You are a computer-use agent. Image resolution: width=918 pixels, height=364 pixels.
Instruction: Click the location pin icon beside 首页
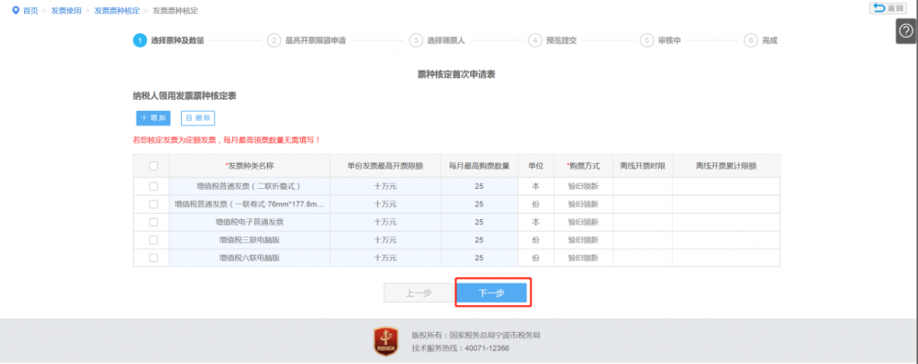(x=16, y=10)
